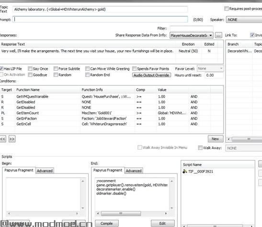Click the TIF__000F3921 script icon
262x227 pixels.
(x=184, y=171)
